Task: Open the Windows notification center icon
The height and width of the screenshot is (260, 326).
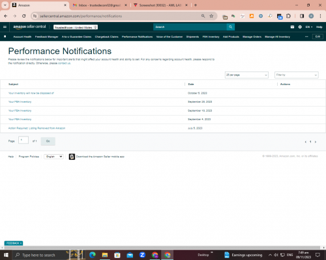Action: (x=318, y=255)
